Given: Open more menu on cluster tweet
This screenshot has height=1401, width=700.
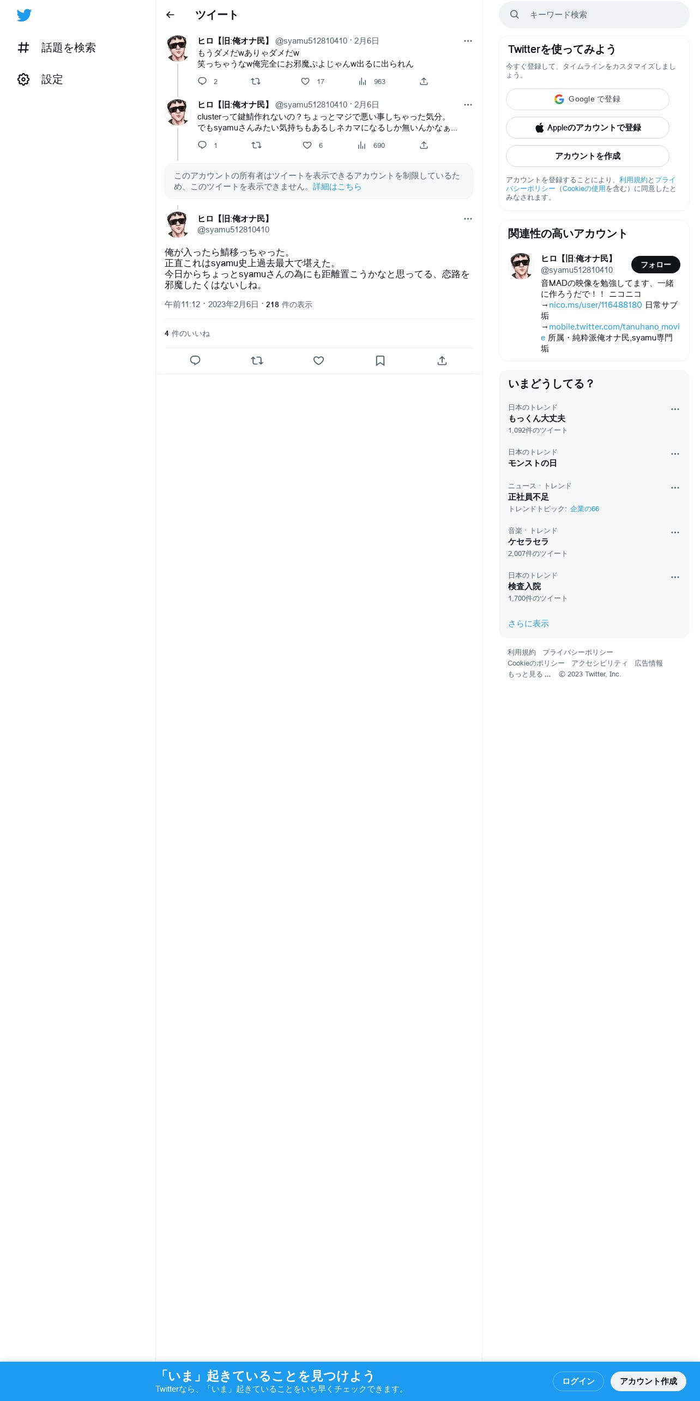Looking at the screenshot, I should pos(468,105).
